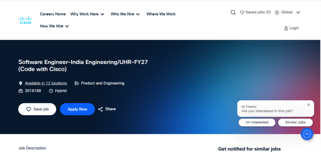Click the Job Description heading
The width and height of the screenshot is (321, 152).
[32, 148]
